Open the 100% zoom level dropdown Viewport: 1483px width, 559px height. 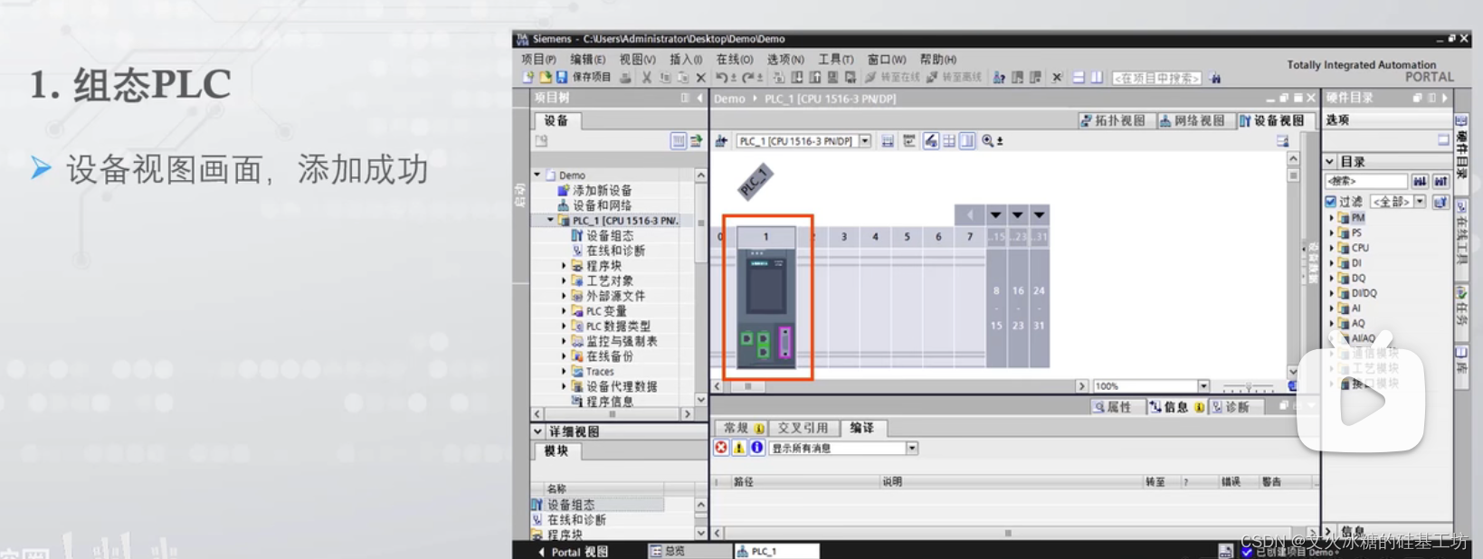tap(1203, 386)
